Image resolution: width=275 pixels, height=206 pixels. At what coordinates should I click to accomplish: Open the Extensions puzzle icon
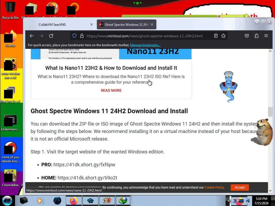[256, 36]
